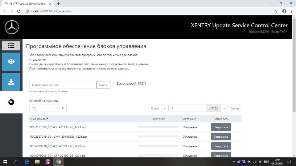The height and width of the screenshot is (166, 296).
Task: Select file name 0002527015_001-SMR-20190126_1221.zip
Action: 59,136
